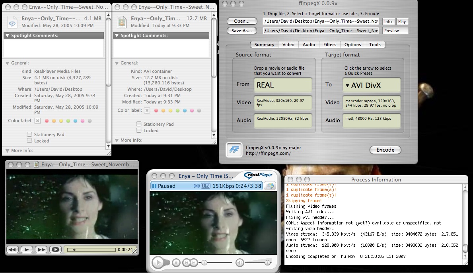Click the Save As... button in ffmpegX

(x=242, y=31)
